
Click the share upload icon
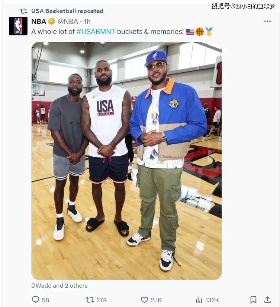[267, 300]
